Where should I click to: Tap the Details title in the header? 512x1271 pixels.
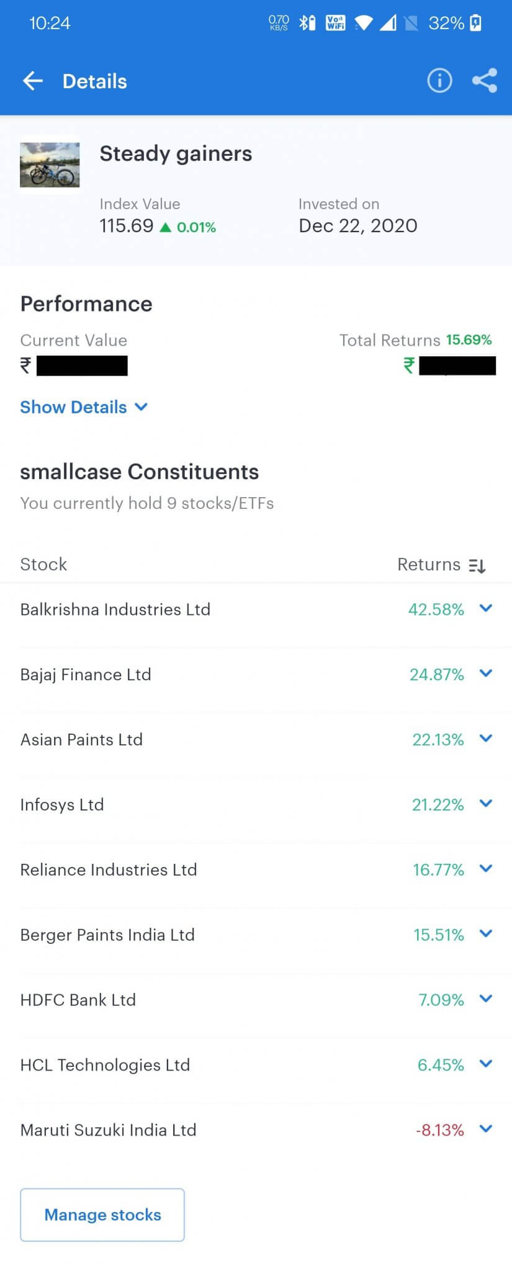(94, 81)
